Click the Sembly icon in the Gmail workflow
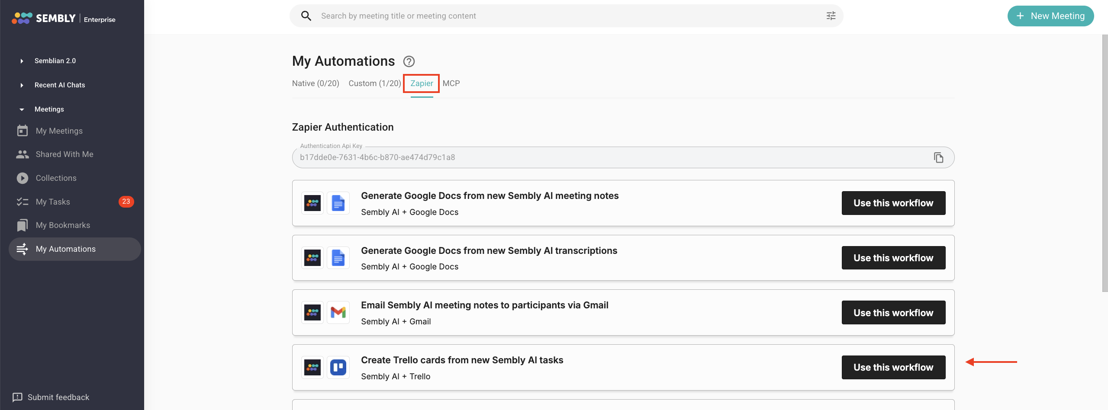 click(x=312, y=313)
